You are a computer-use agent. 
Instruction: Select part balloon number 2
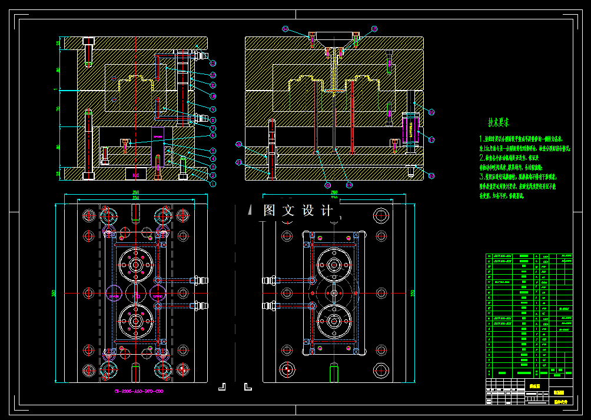pos(213,175)
